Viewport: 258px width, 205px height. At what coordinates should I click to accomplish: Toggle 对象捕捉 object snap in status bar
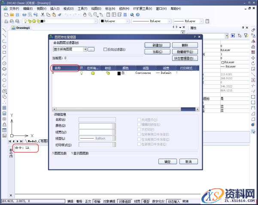(x=109, y=201)
